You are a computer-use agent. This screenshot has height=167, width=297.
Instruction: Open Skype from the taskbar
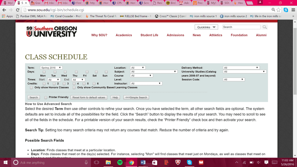click(189, 162)
